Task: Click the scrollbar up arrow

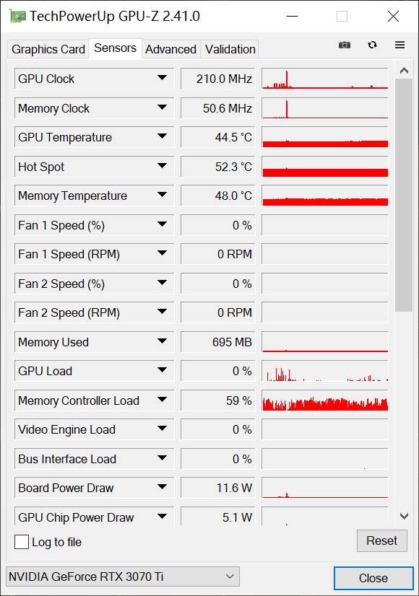Action: pyautogui.click(x=404, y=70)
